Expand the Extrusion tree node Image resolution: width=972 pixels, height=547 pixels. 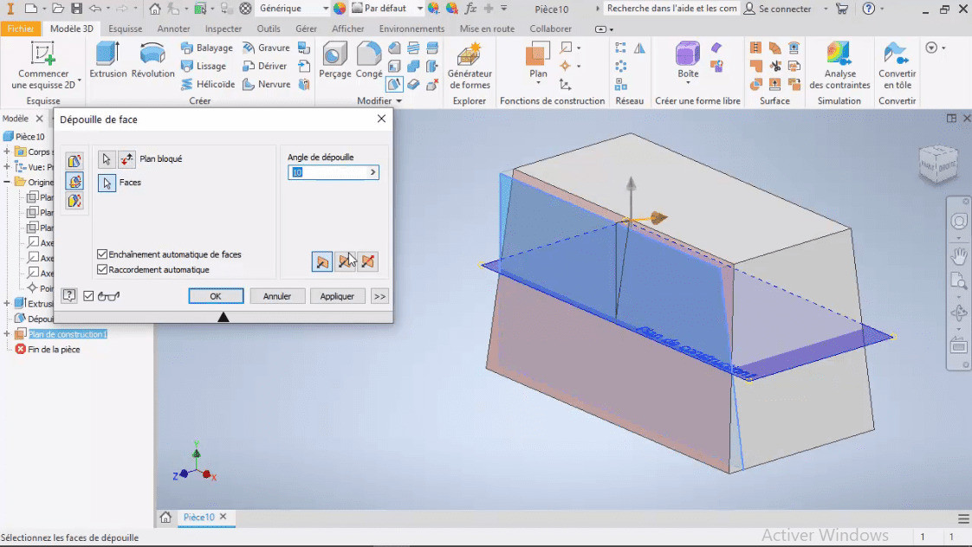7,304
